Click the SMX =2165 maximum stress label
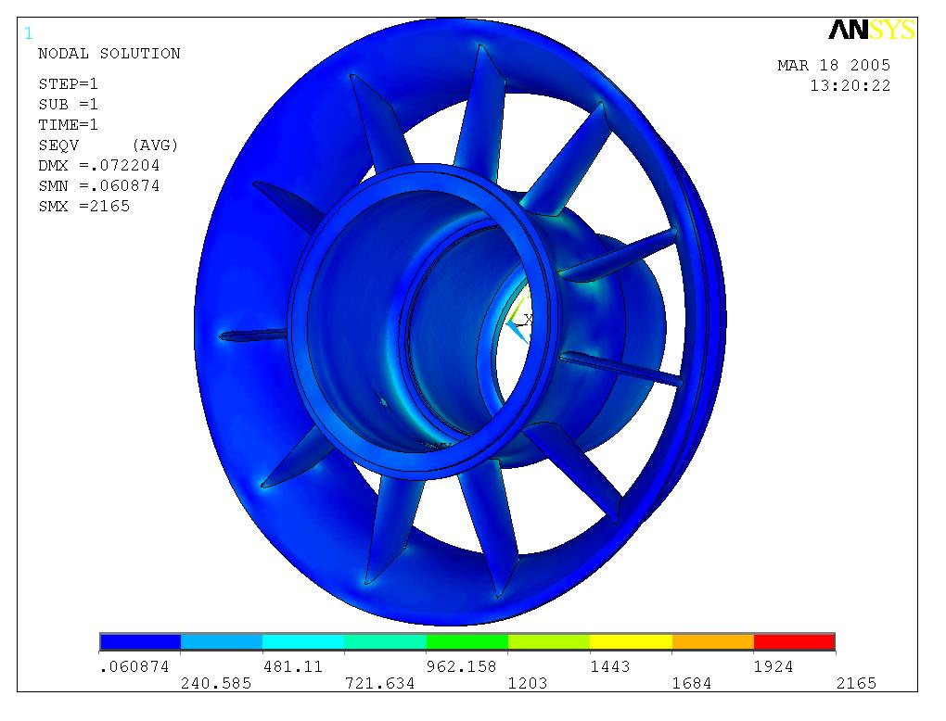946x721 pixels. click(x=83, y=206)
